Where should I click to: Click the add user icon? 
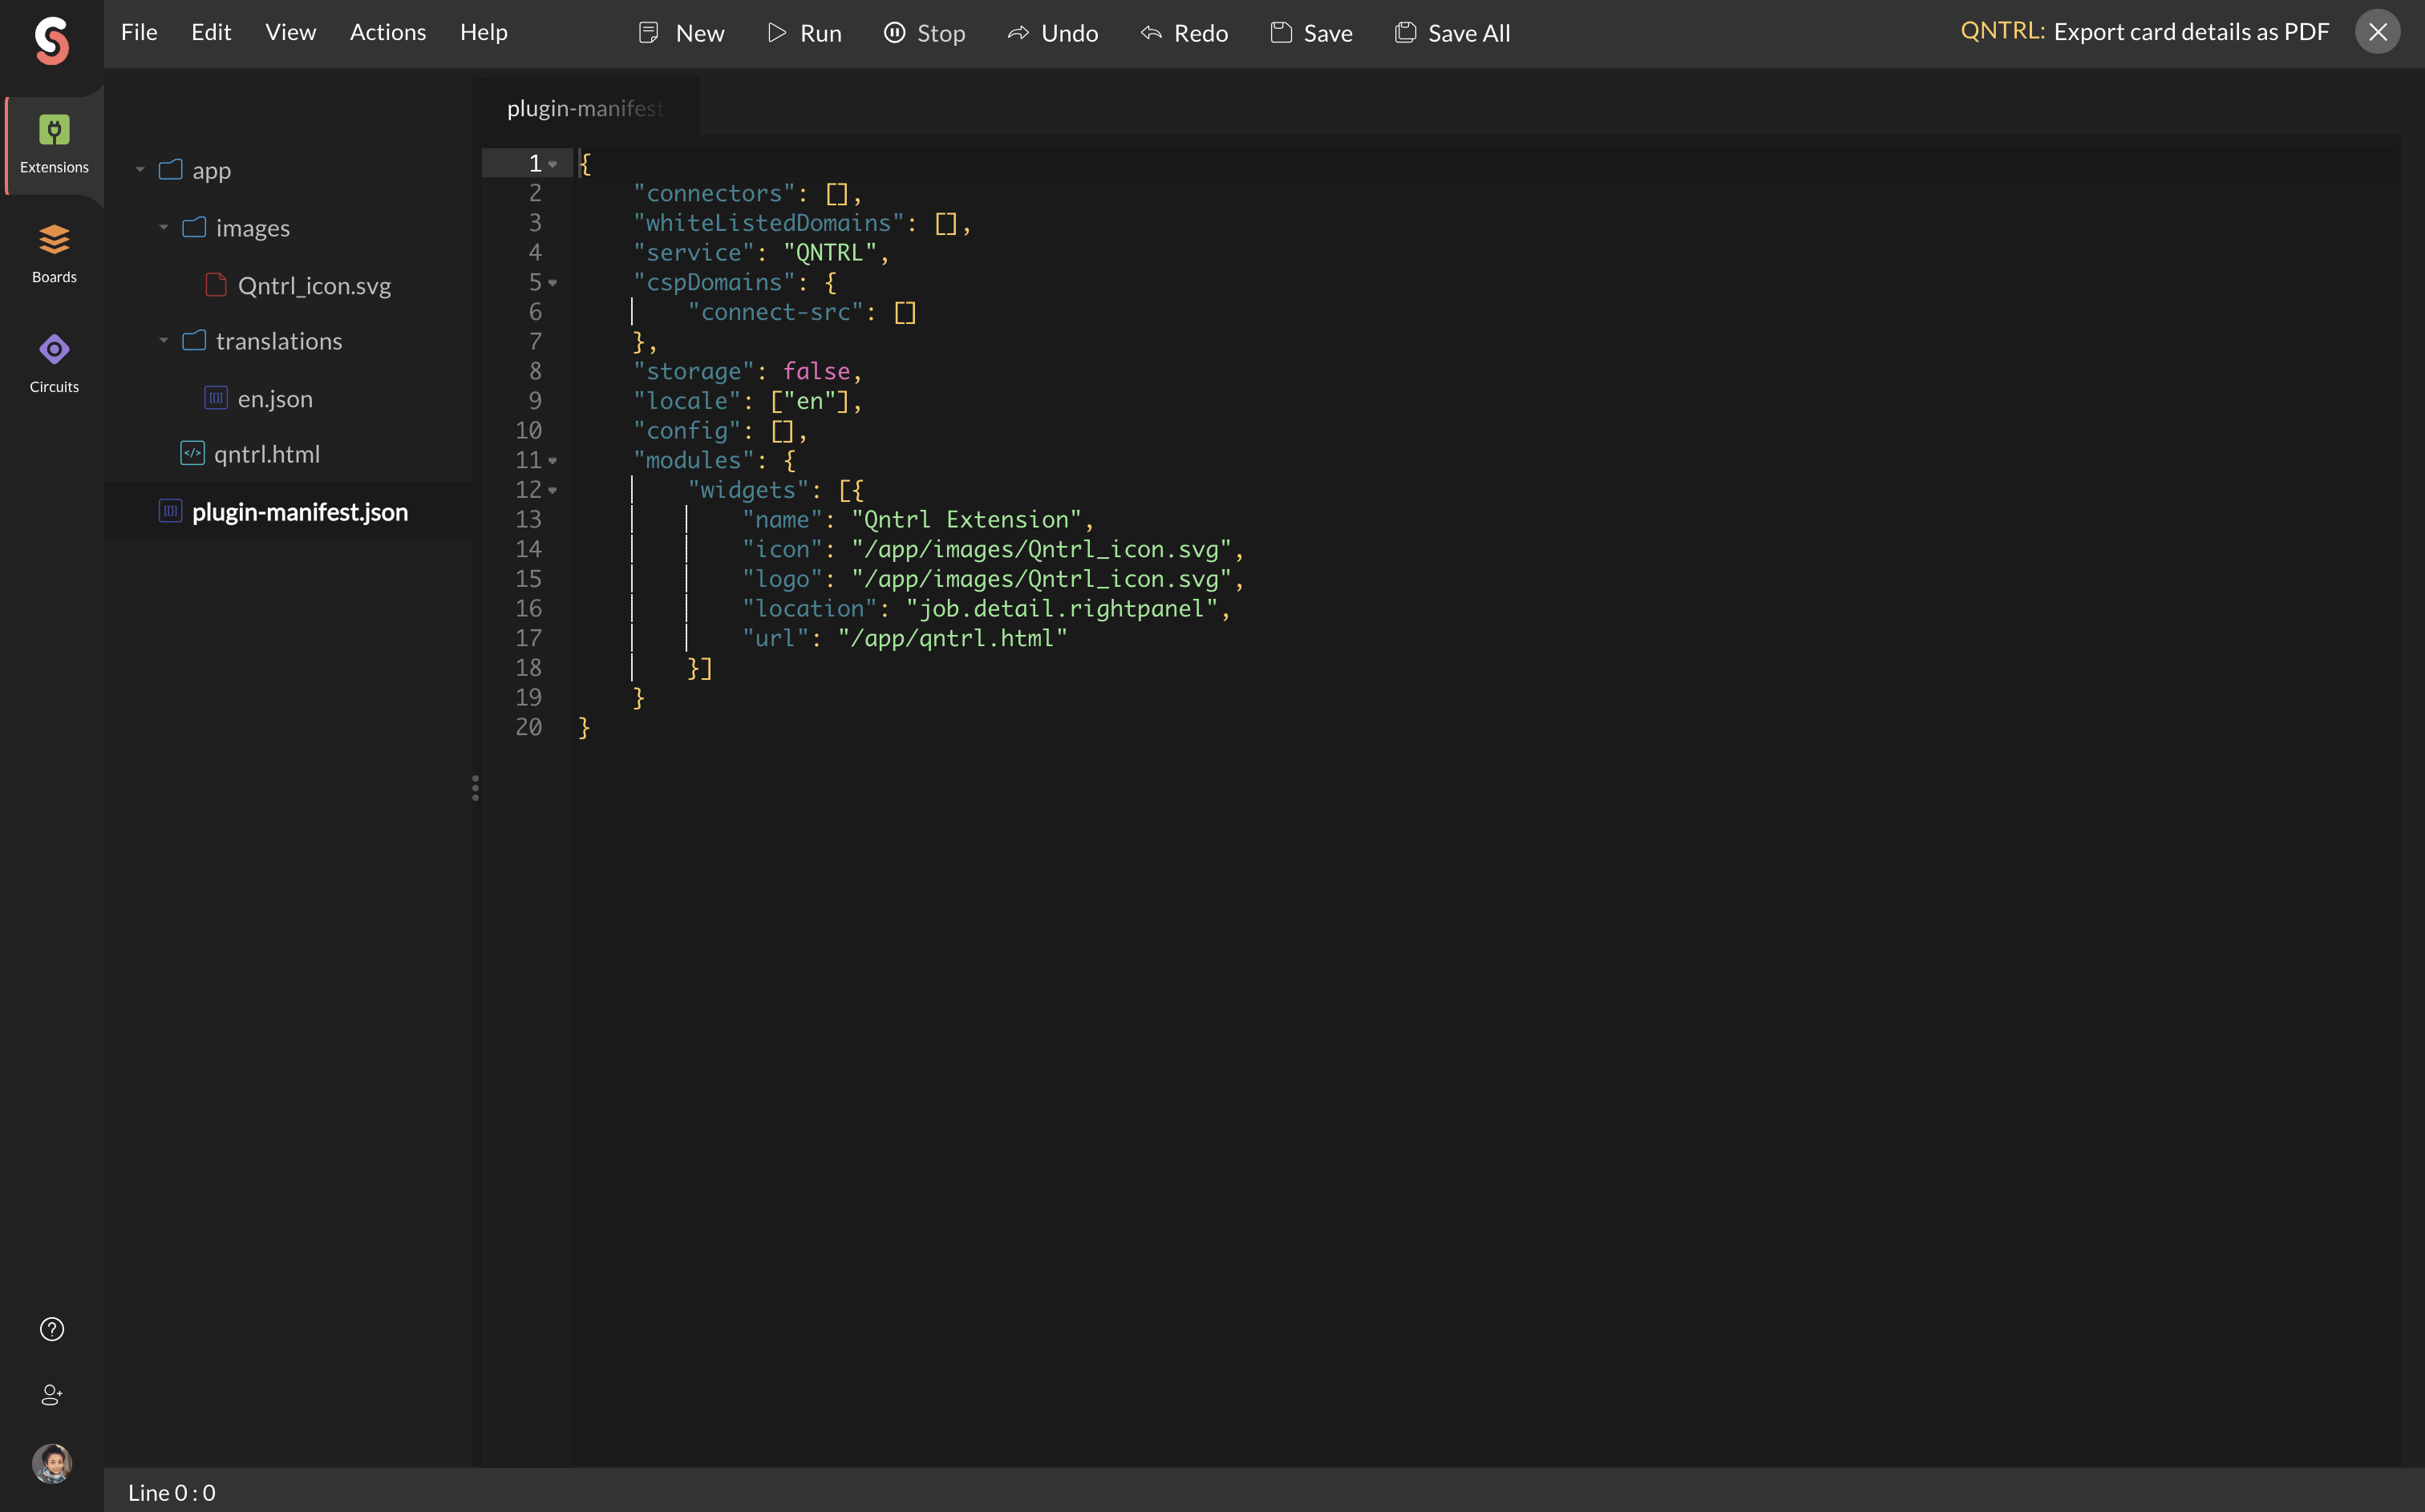(x=52, y=1395)
